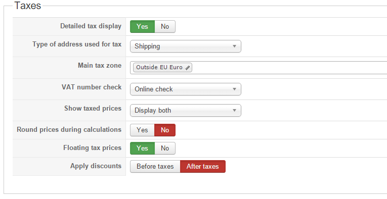Choose Before taxes for Apply discounts

(155, 167)
